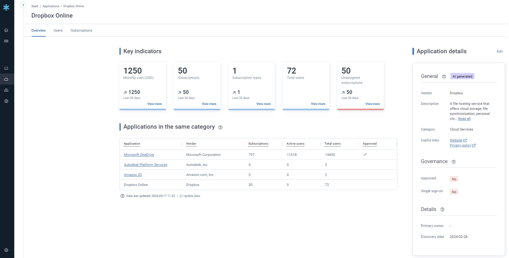Viewport: 509px width, 258px height.
Task: Click the laptop devices icon in sidebar
Action: click(x=6, y=68)
